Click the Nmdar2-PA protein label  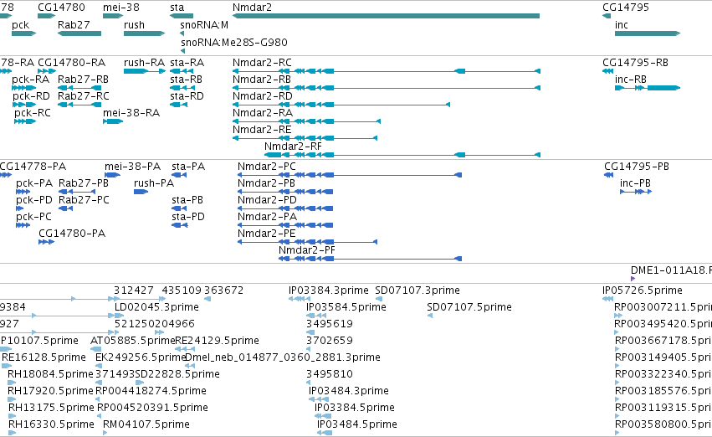pos(267,217)
